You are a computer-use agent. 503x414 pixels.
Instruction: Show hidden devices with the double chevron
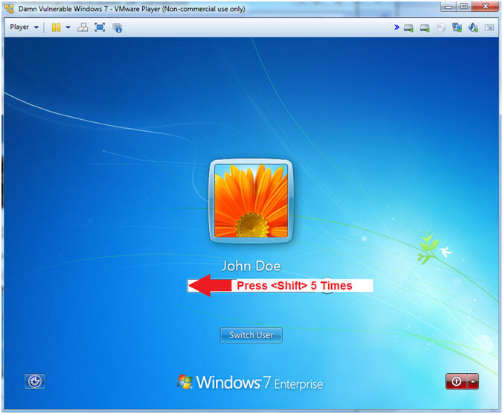397,28
